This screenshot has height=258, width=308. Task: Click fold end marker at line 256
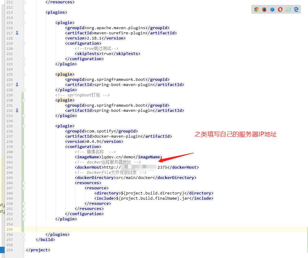(x=24, y=235)
